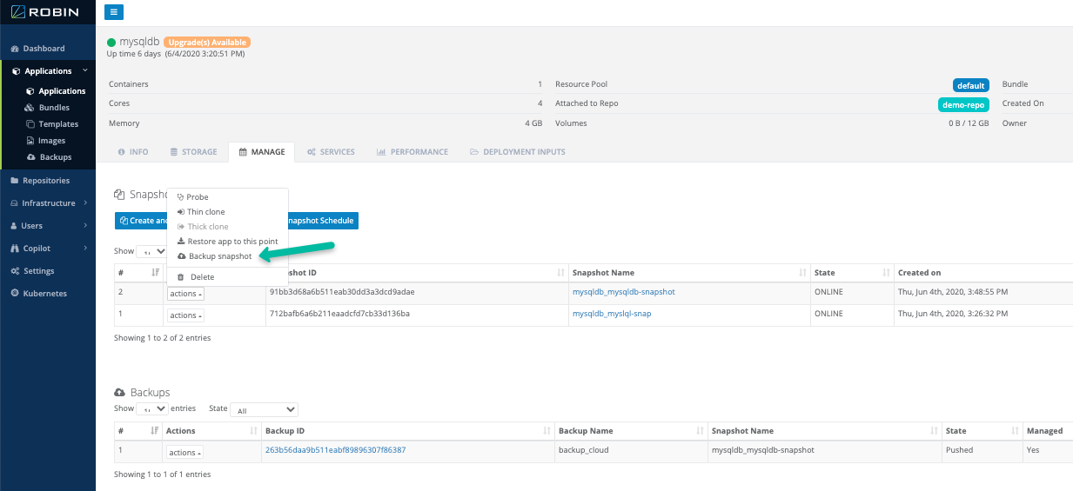This screenshot has width=1073, height=491.
Task: Open the backups Show entries dropdown
Action: point(151,408)
